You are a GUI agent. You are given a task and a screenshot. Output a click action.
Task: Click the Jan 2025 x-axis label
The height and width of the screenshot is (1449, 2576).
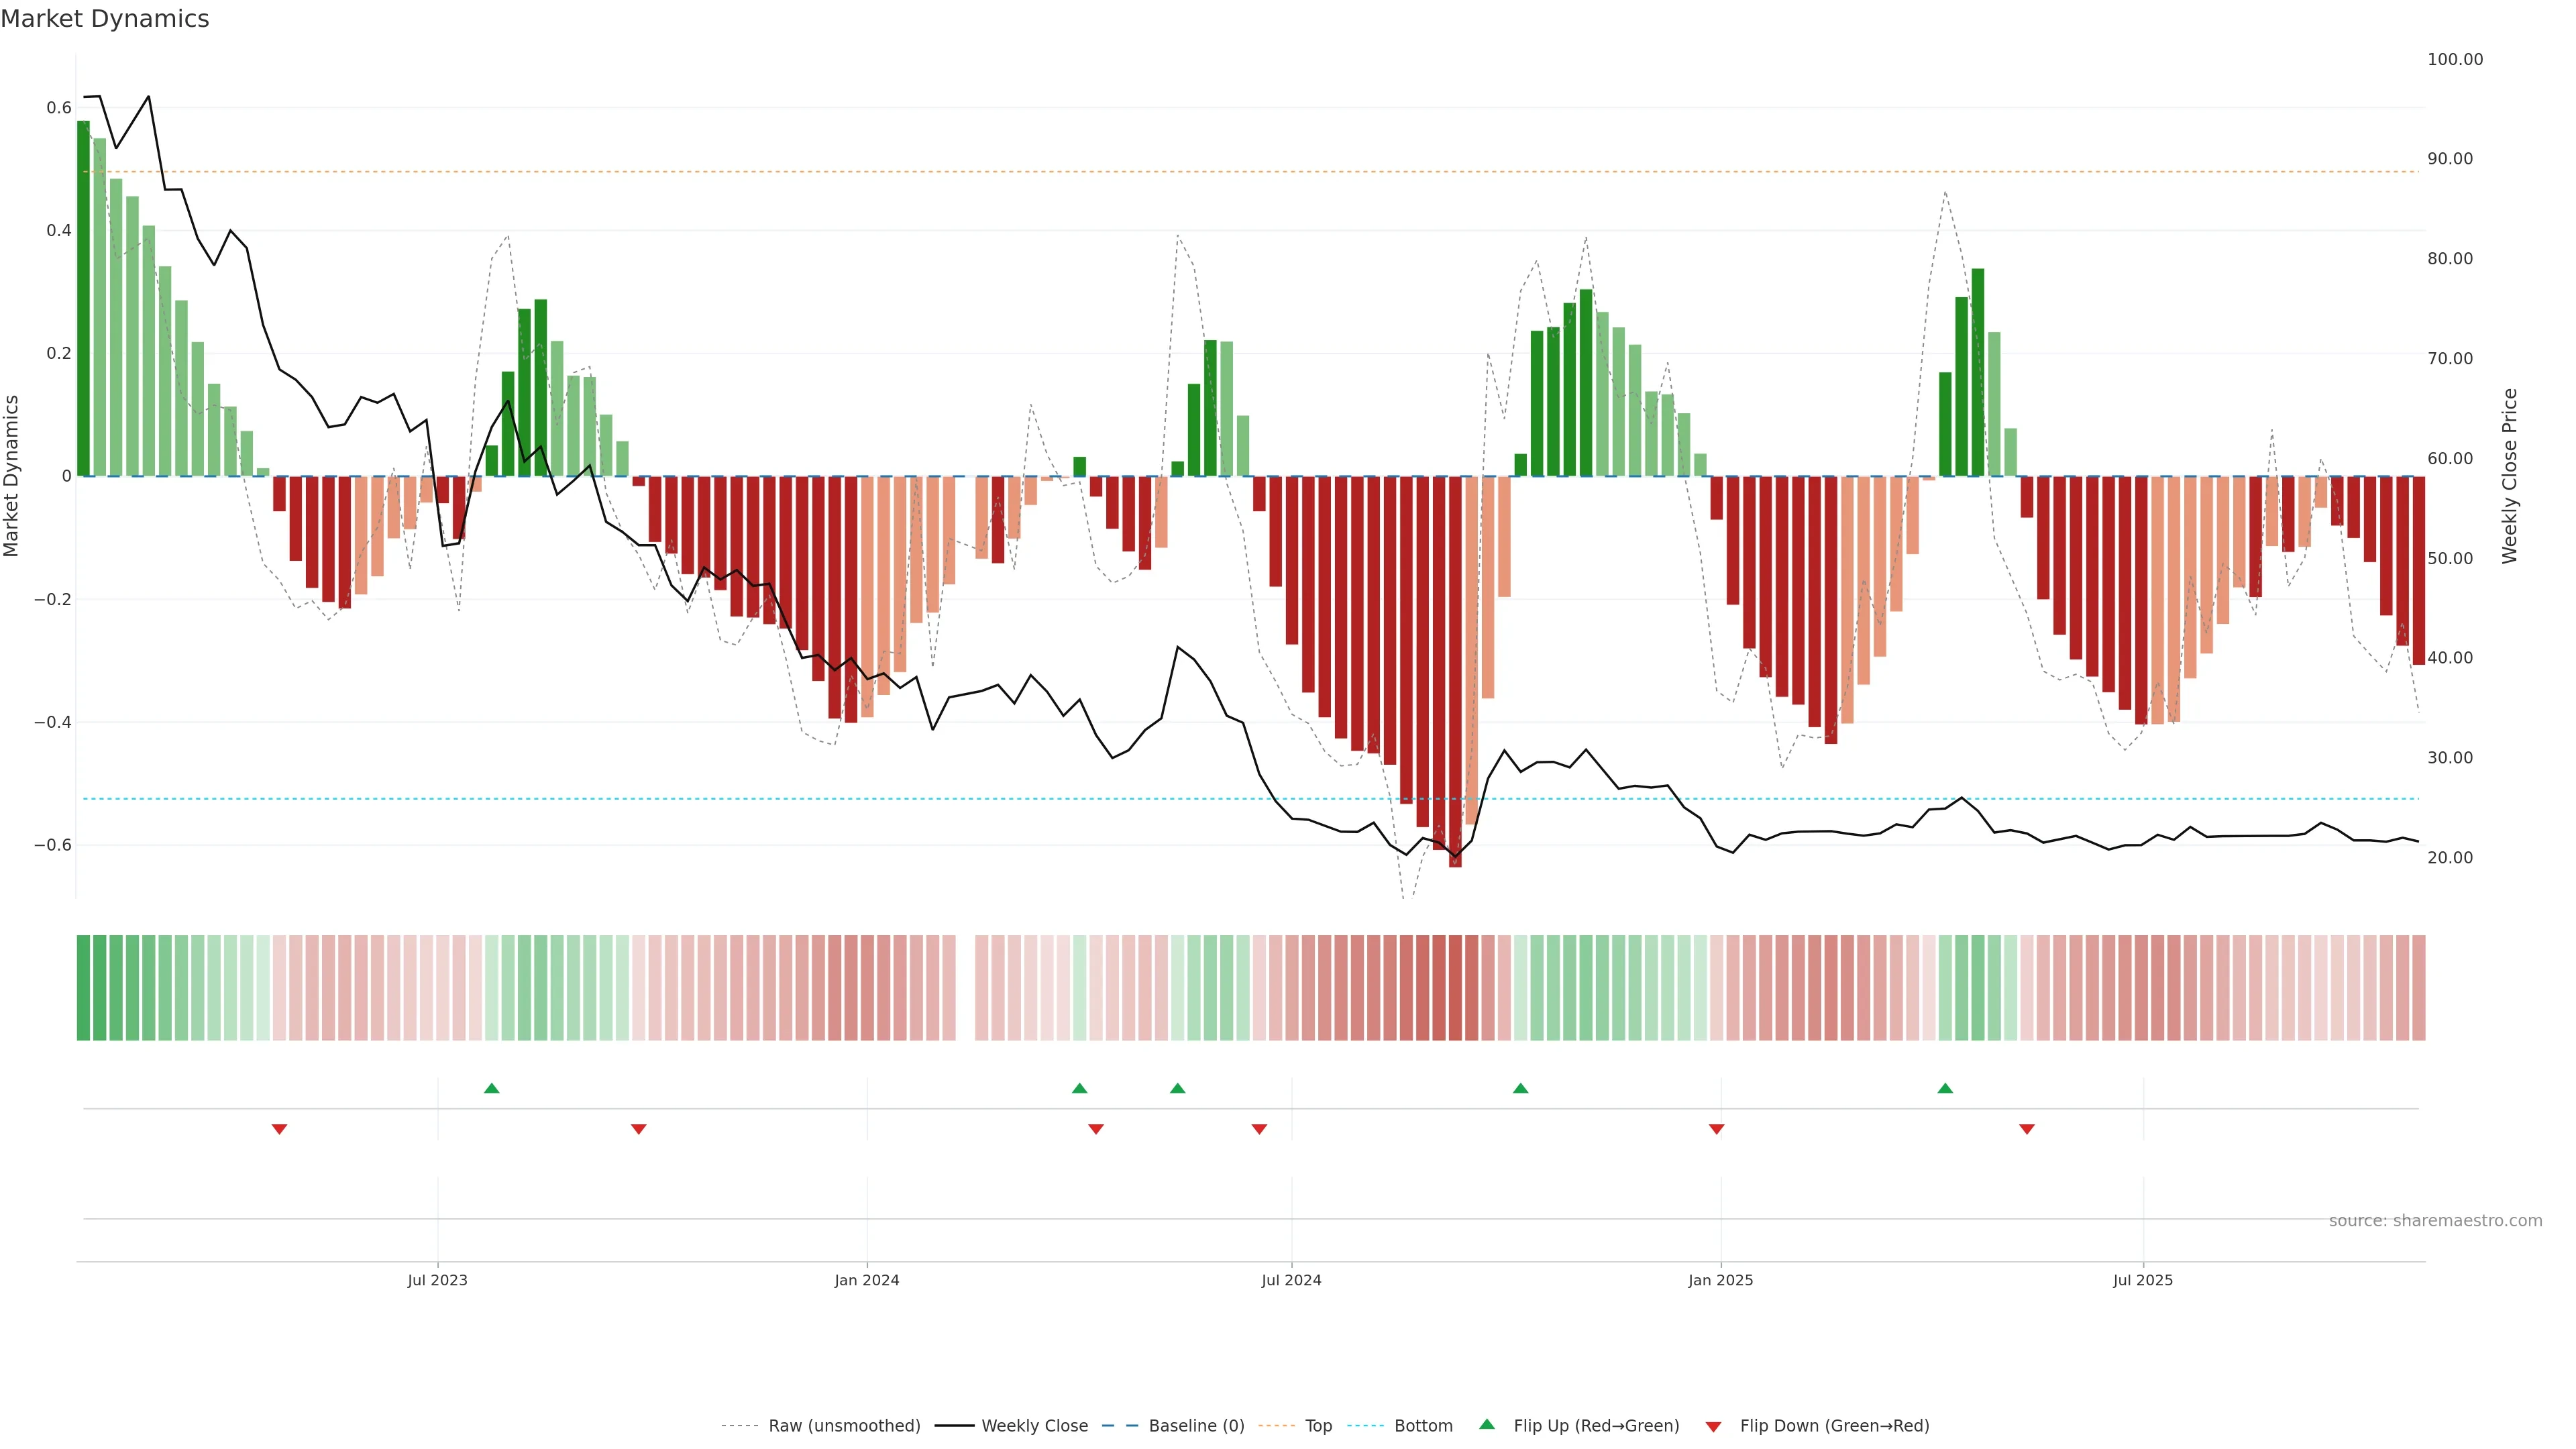1720,1280
